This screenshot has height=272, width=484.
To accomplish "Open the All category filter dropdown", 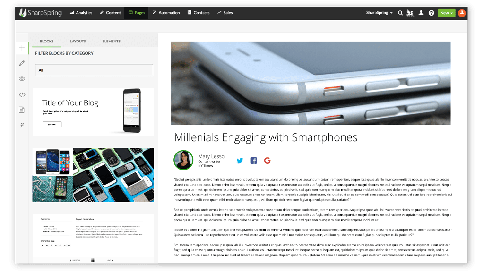I will [94, 70].
